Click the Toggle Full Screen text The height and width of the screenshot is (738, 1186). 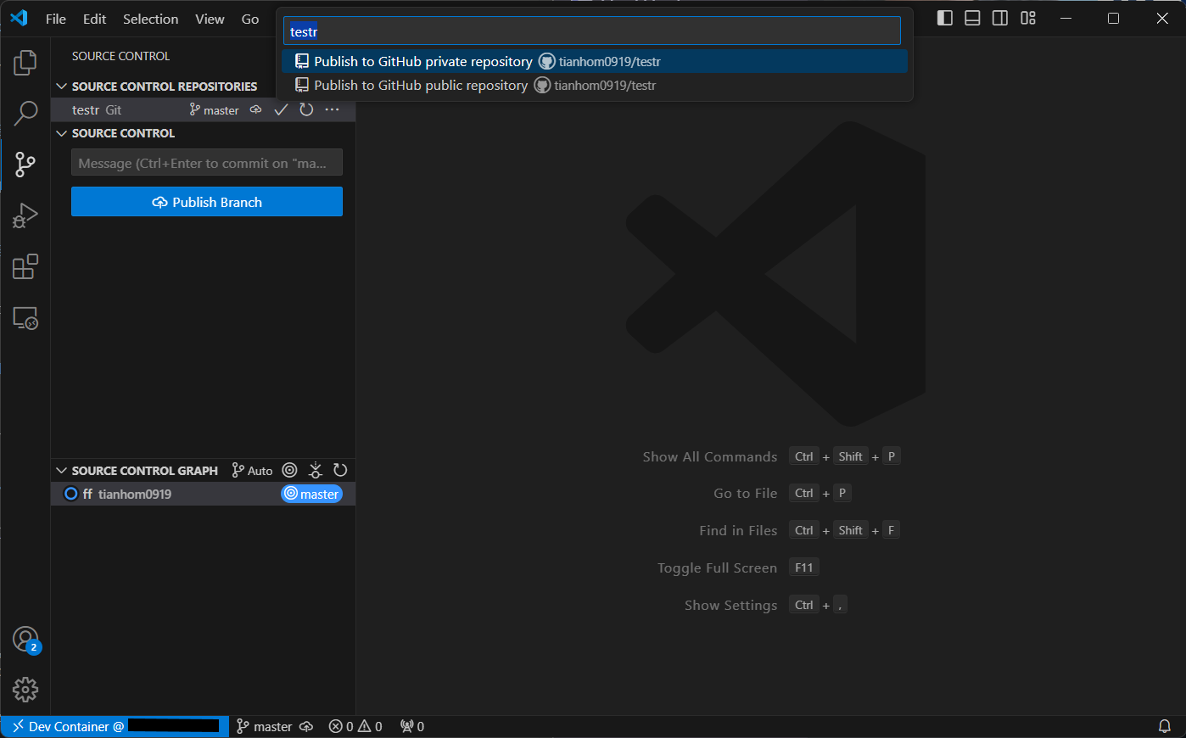click(x=718, y=567)
